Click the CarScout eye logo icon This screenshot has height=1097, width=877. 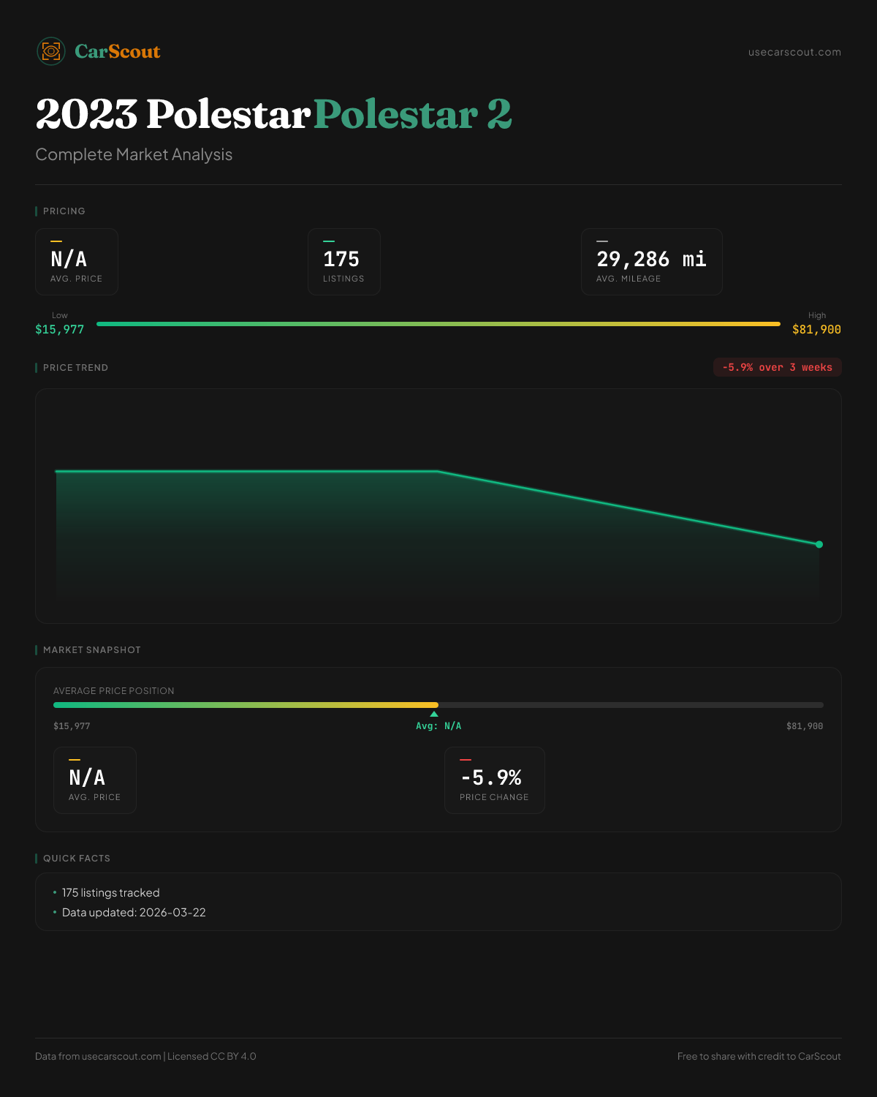coord(51,51)
